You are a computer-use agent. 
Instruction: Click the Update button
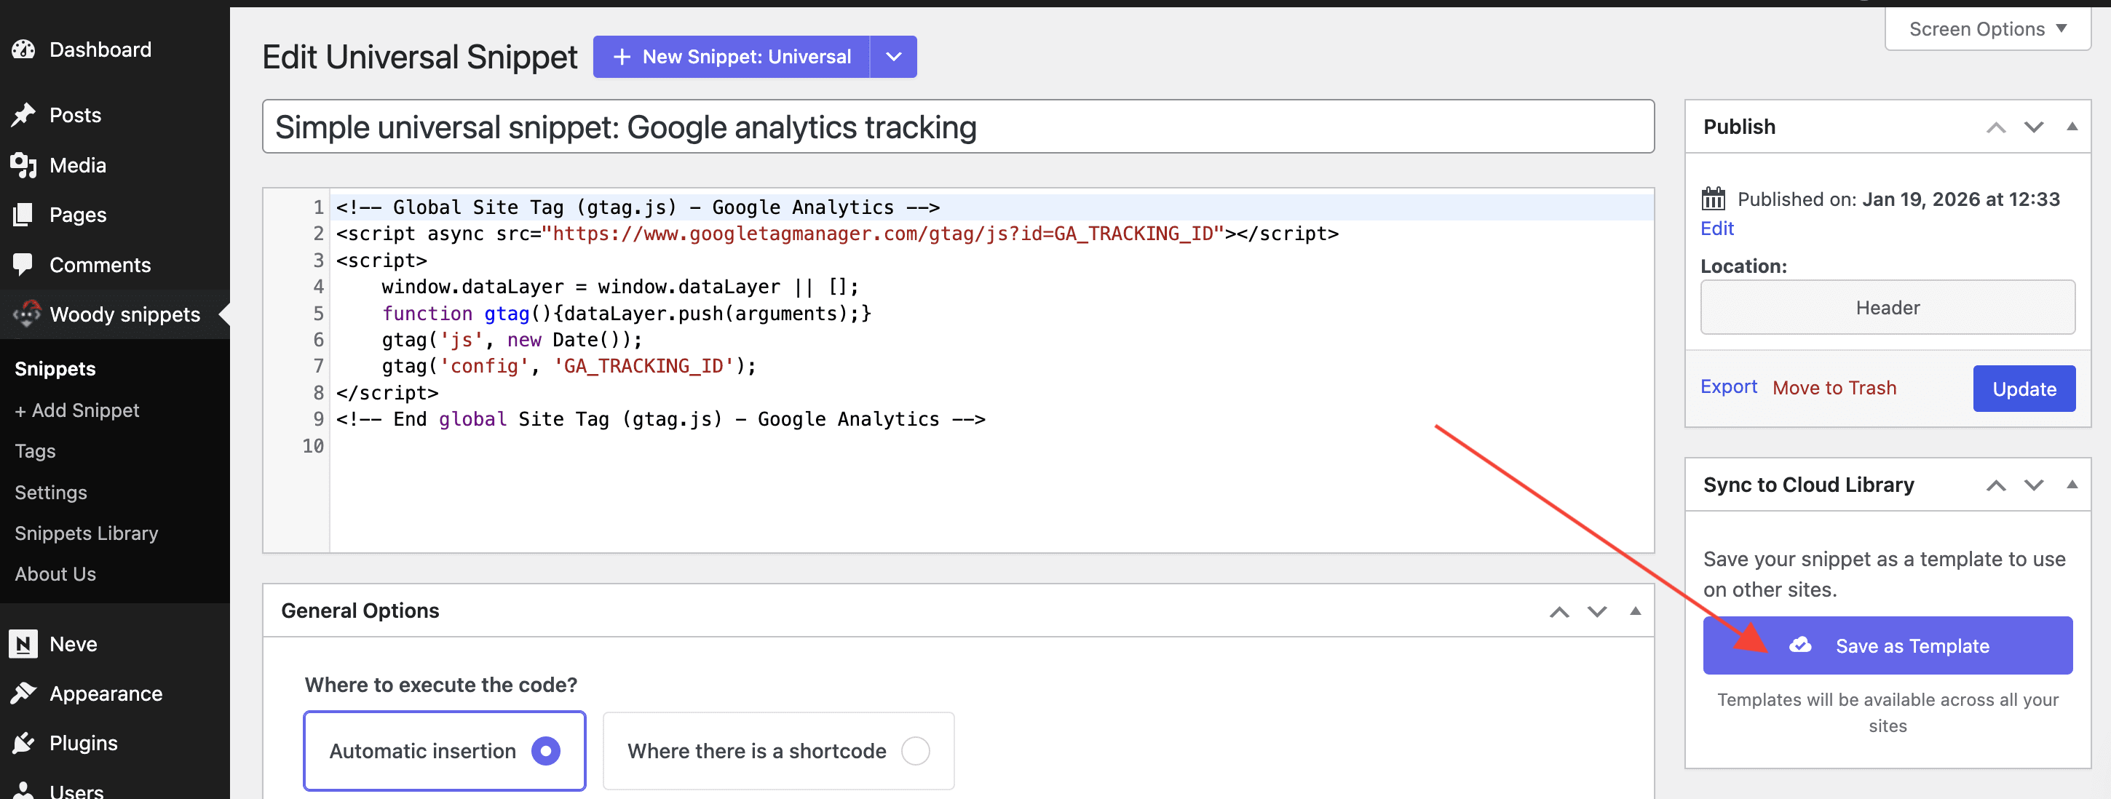(x=2024, y=389)
